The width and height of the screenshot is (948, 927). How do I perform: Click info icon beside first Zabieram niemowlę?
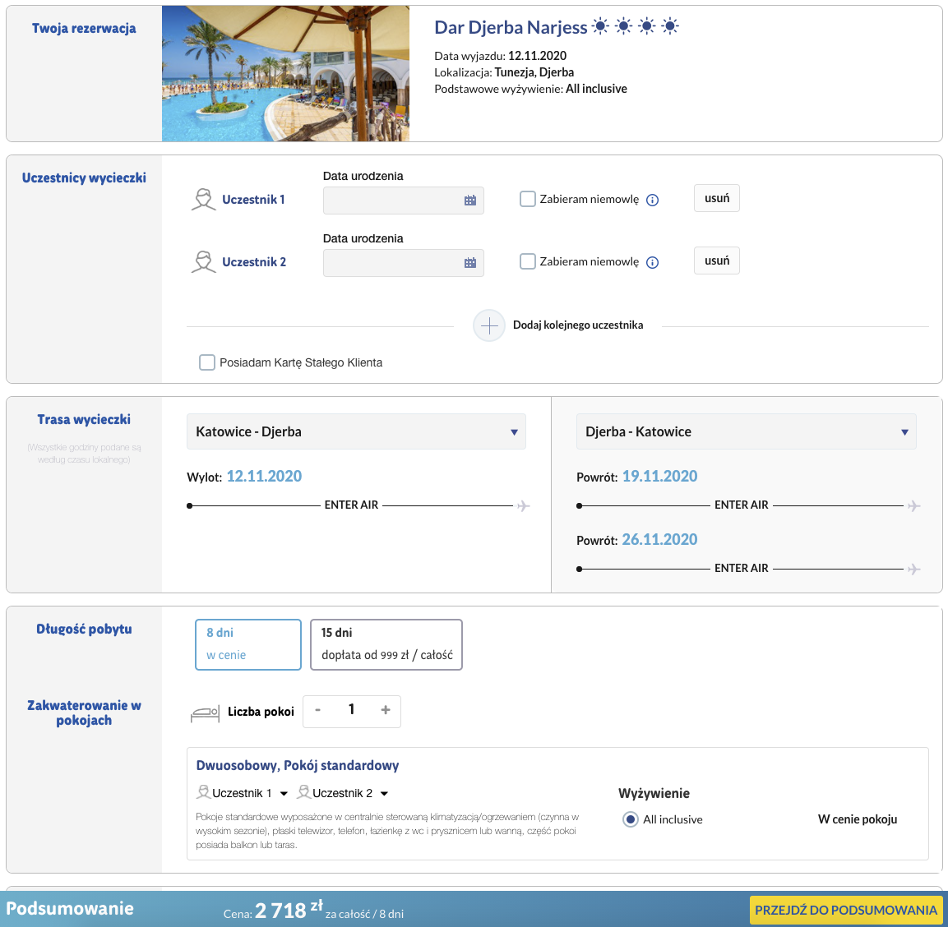tap(652, 200)
